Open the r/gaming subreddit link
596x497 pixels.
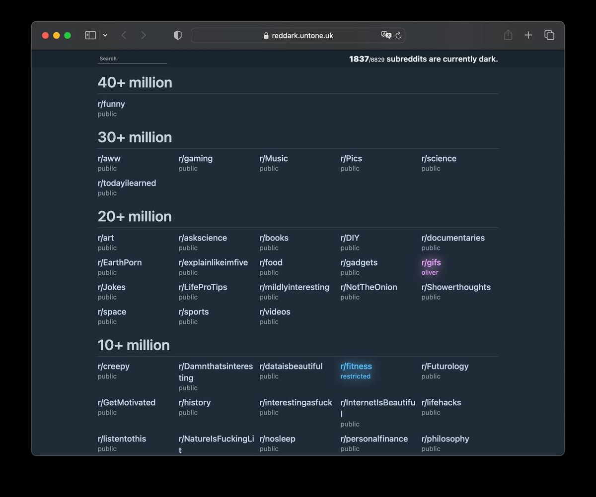point(196,159)
